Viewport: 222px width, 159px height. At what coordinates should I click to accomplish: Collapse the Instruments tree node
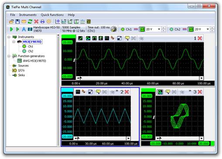(x=9, y=37)
